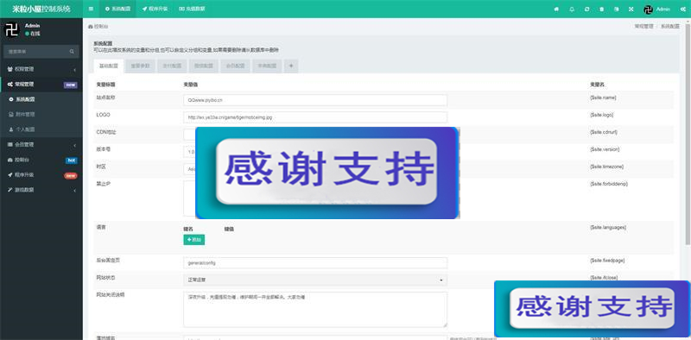
Task: Open 个人配置 in the sidebar
Action: 41,129
